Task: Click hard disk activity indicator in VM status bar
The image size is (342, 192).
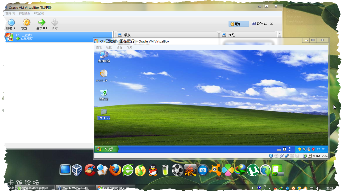Action: pos(271,156)
